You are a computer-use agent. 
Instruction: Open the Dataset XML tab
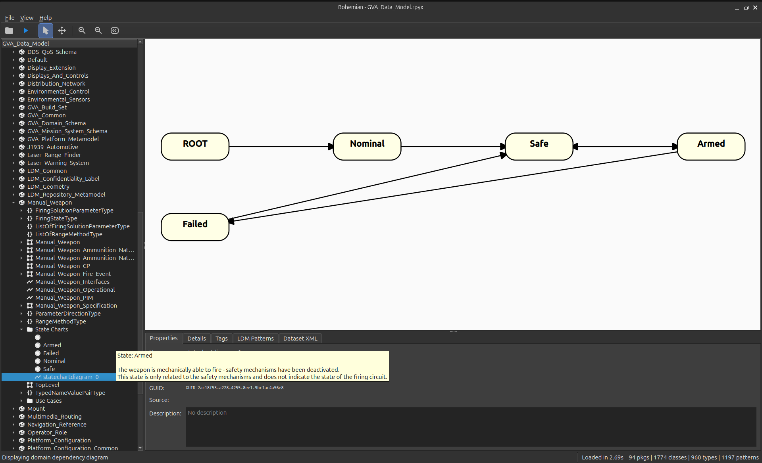(x=300, y=339)
